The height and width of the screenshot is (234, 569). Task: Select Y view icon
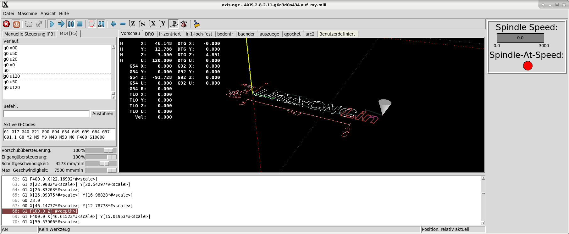(163, 24)
